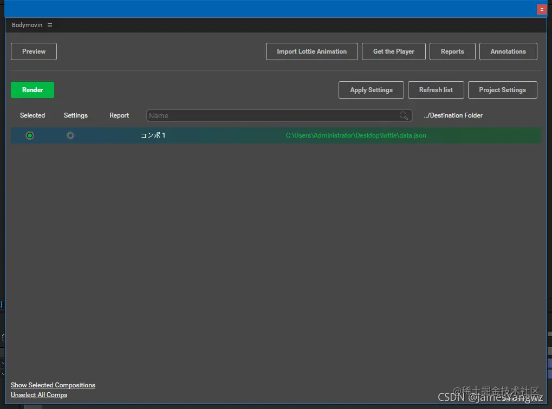Click Show Selected Compositions link

pos(53,385)
